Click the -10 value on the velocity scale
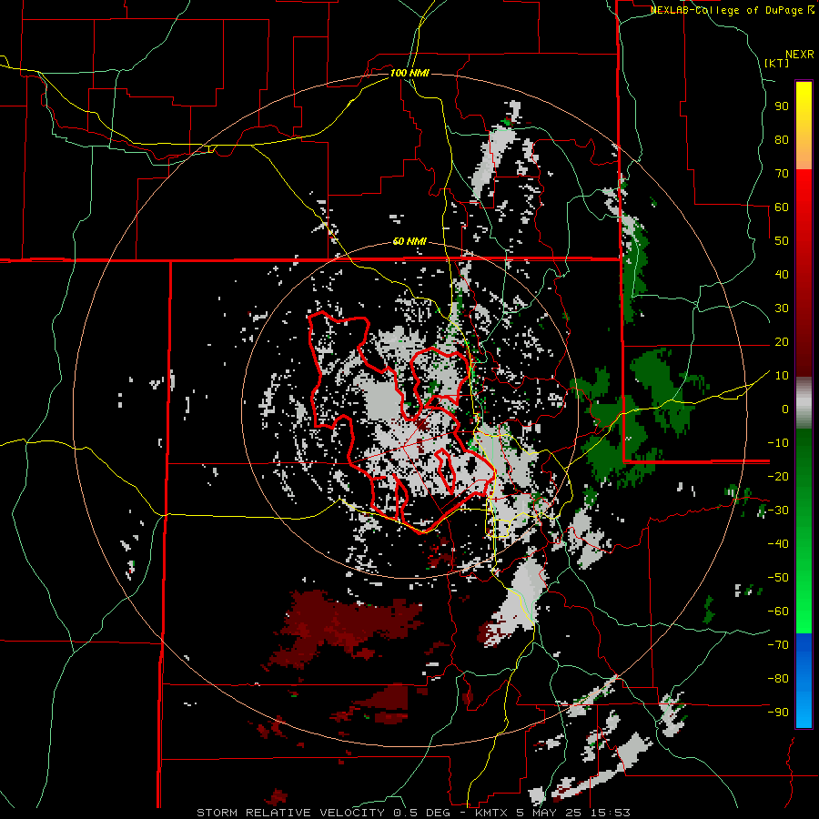 coord(778,443)
